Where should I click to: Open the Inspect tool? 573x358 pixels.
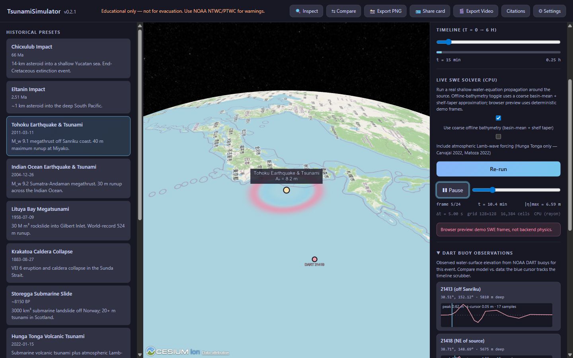[x=306, y=11]
